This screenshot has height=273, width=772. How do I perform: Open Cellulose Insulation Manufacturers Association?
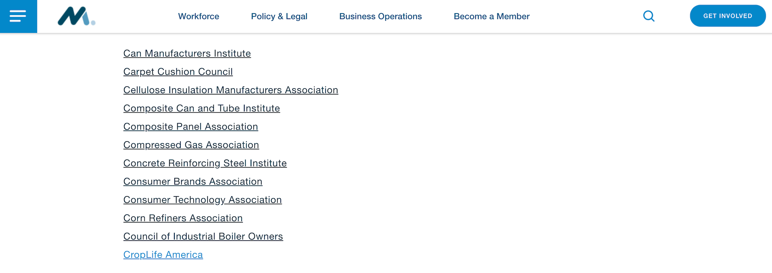[x=231, y=90]
